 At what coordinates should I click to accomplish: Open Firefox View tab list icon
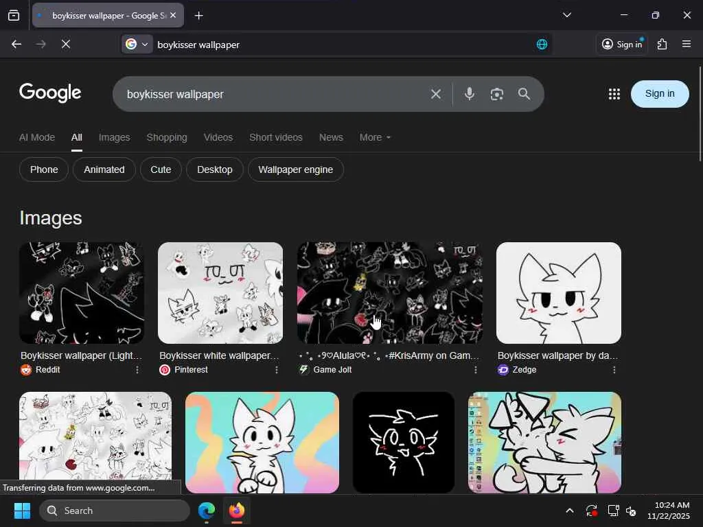(x=14, y=15)
